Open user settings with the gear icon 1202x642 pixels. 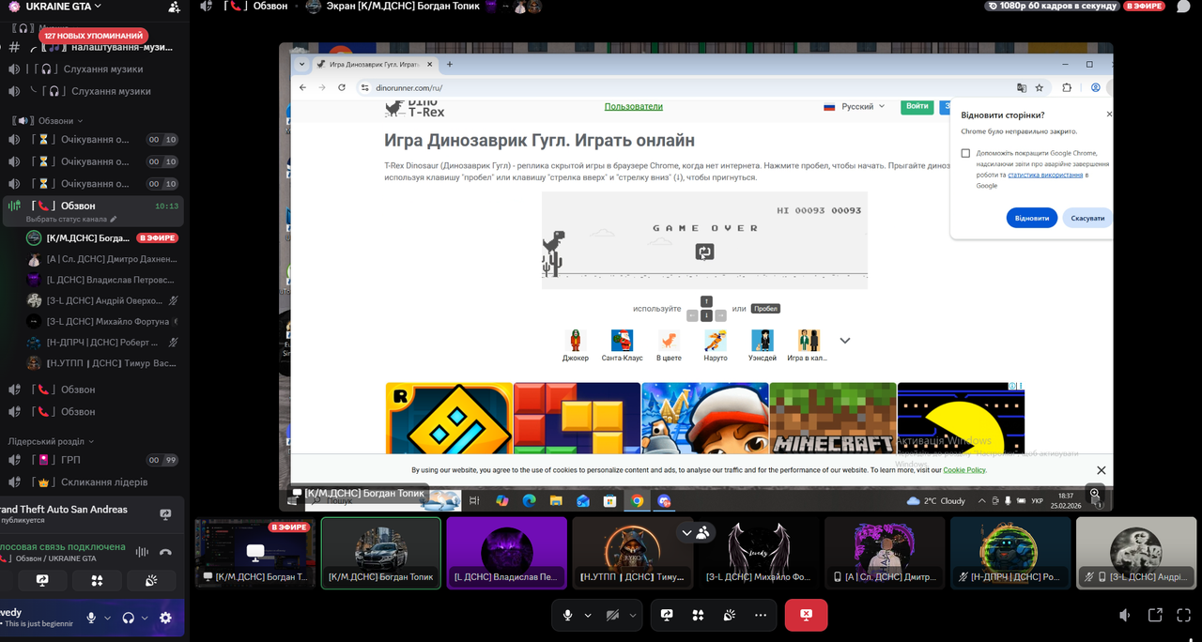(x=166, y=618)
